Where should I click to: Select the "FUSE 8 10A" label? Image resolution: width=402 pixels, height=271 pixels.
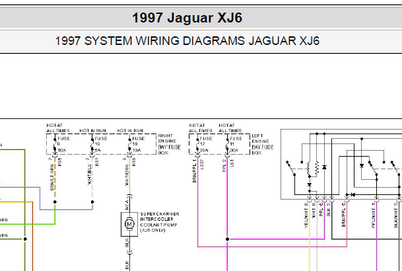(63, 144)
